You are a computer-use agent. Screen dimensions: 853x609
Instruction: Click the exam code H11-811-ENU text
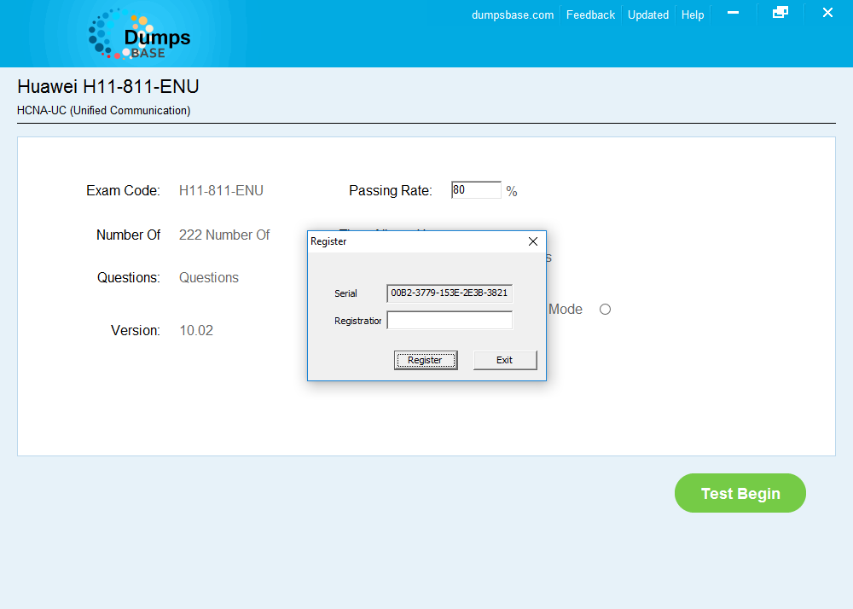click(221, 190)
